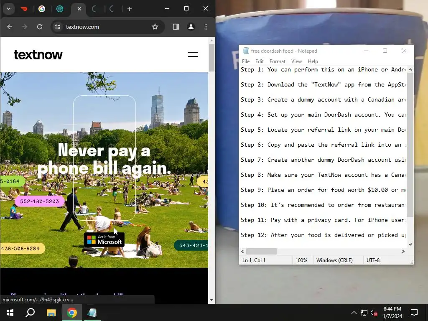The height and width of the screenshot is (321, 428).
Task: Click the 552-180-5203 phone number pill
Action: click(x=39, y=201)
